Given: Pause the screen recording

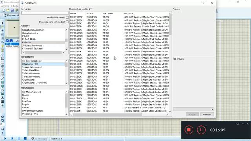Looking at the screenshot, I should [201, 130].
